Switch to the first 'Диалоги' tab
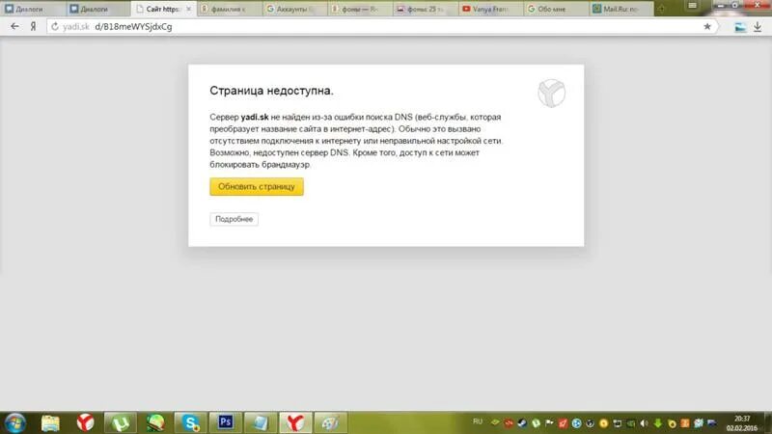772x434 pixels. click(31, 9)
